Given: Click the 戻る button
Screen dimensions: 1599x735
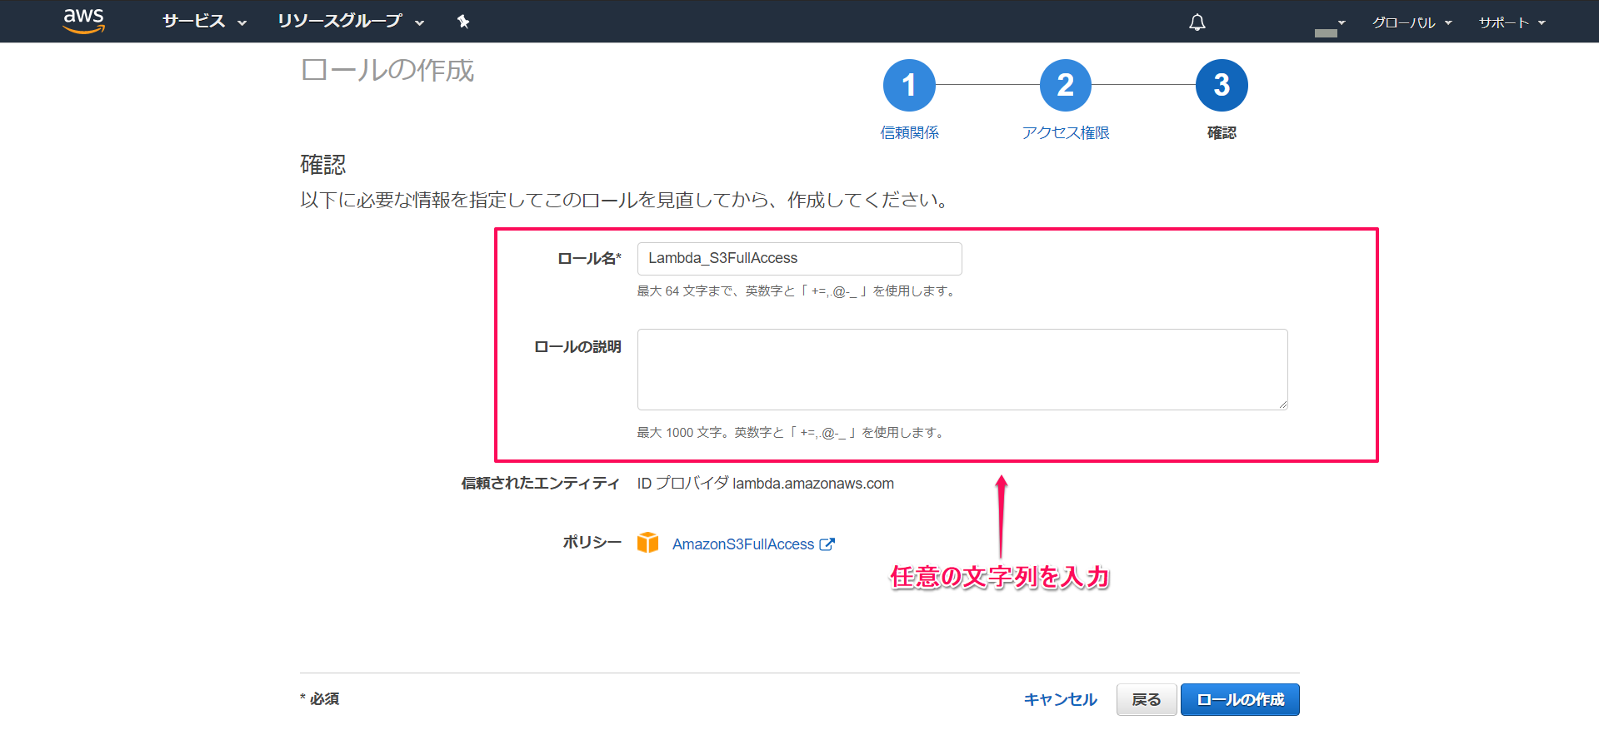Looking at the screenshot, I should (x=1147, y=700).
